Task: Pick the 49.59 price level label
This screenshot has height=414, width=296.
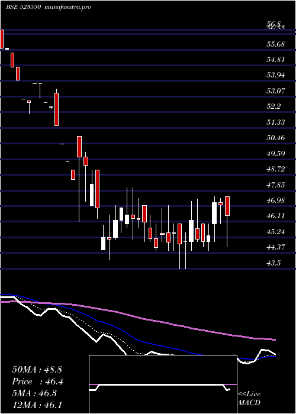Action: coord(276,153)
